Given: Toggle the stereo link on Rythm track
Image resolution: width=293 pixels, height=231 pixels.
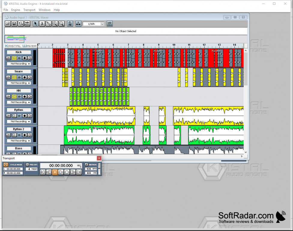Looking at the screenshot, I should click(x=14, y=116).
